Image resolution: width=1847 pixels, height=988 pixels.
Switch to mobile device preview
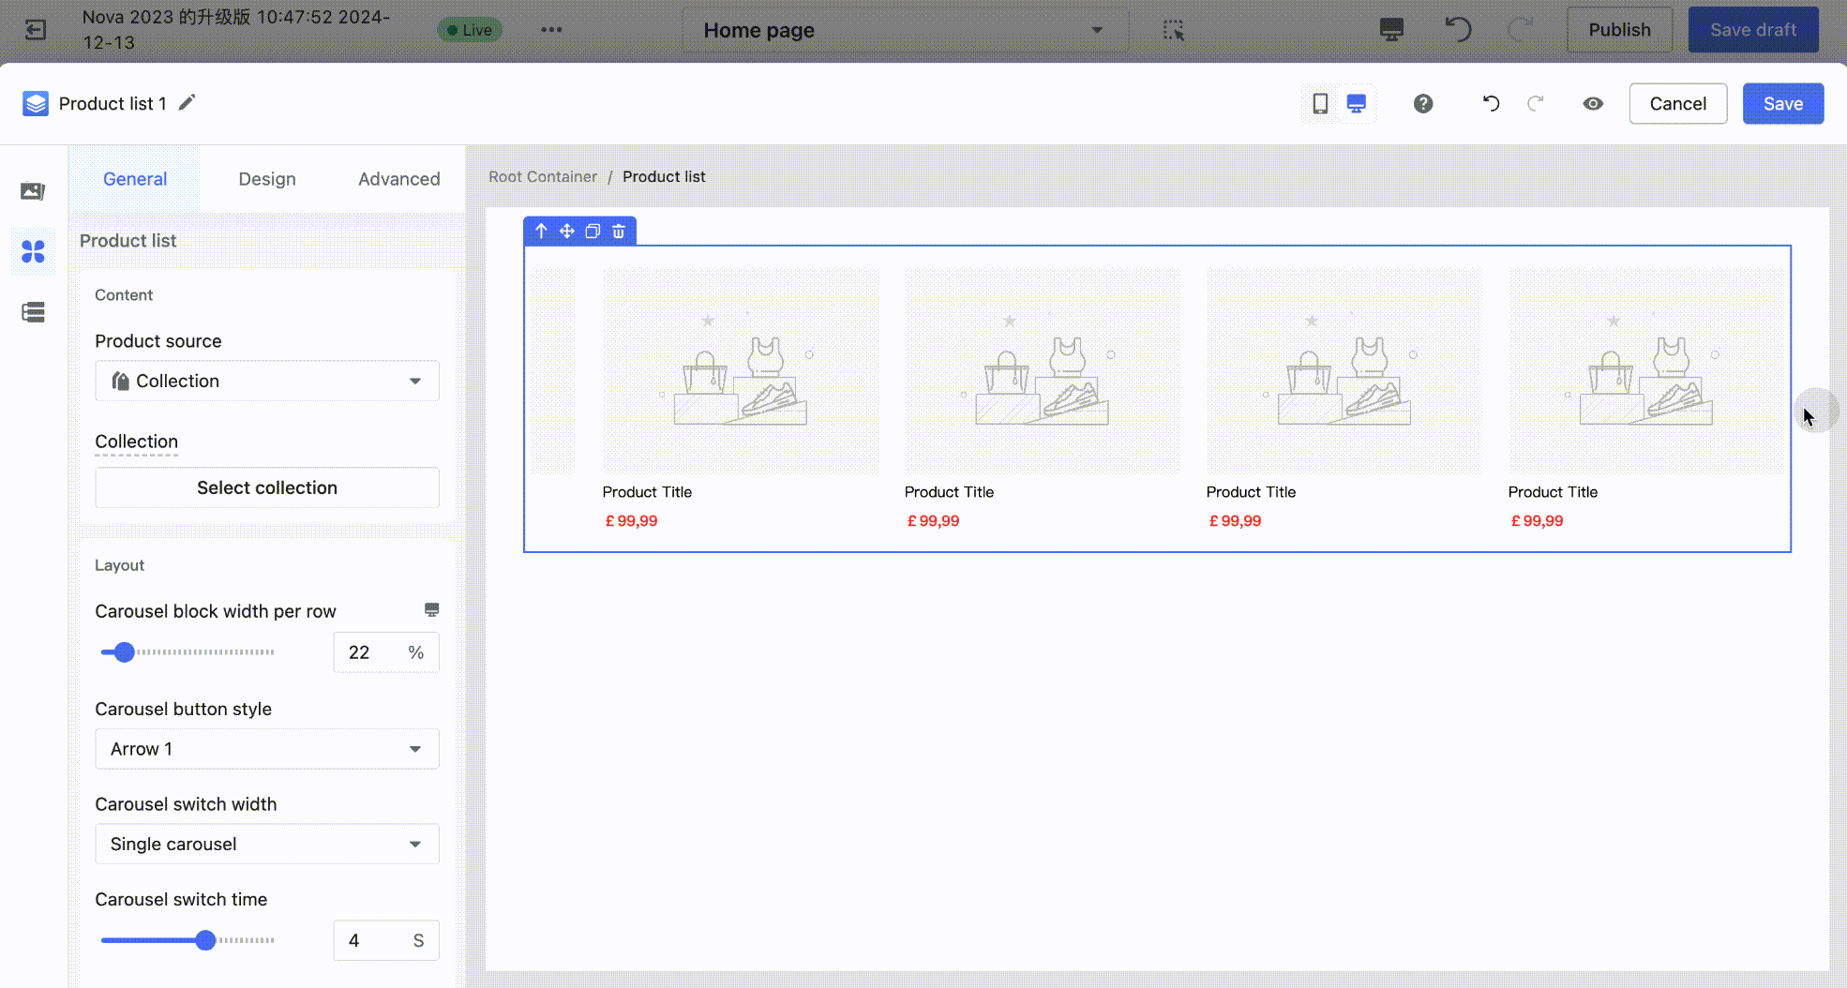1320,103
